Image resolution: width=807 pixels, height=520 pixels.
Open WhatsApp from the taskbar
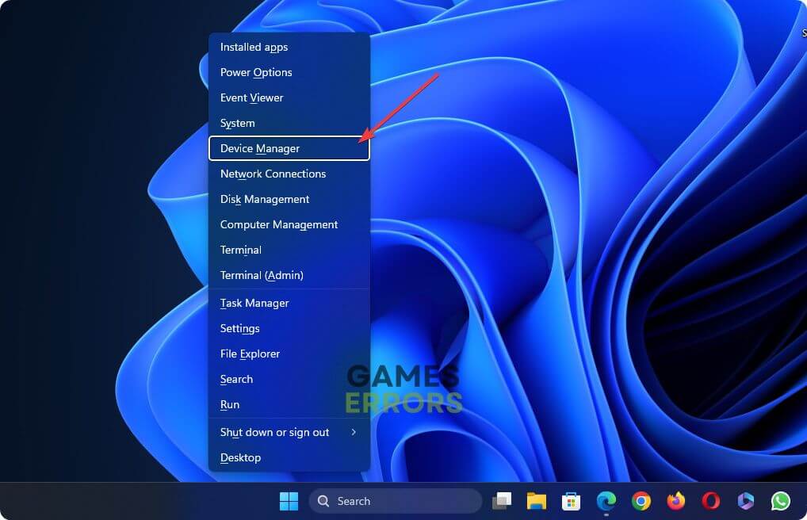[x=781, y=501]
